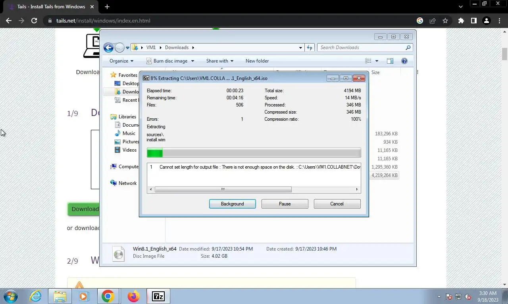Click 7-Zip taskbar icon
This screenshot has height=304, width=508.
158,296
